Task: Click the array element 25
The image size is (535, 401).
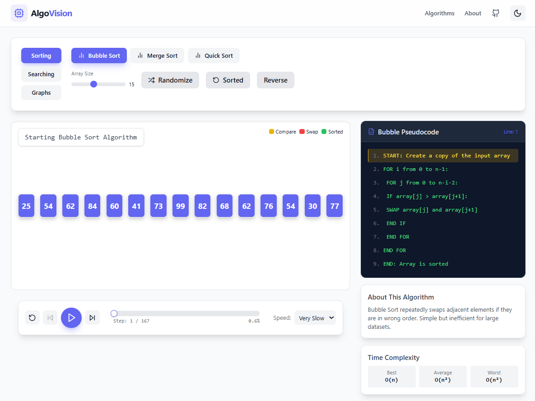Action: coord(26,206)
